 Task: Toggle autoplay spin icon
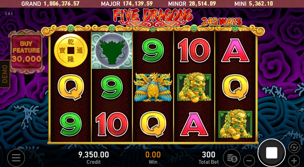[294, 147]
